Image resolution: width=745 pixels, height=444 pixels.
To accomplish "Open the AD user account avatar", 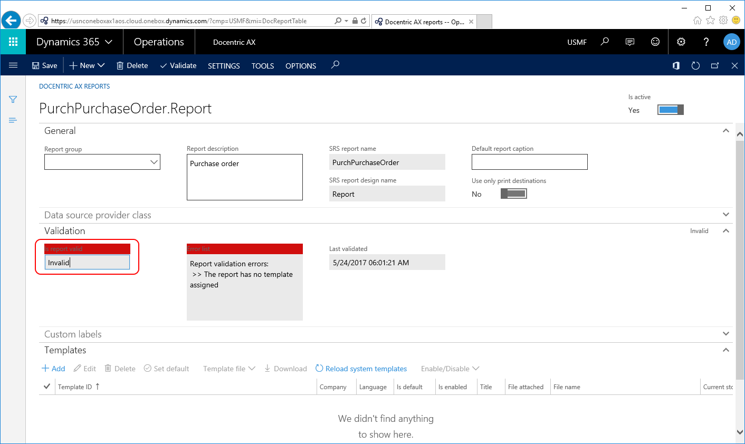I will click(732, 42).
